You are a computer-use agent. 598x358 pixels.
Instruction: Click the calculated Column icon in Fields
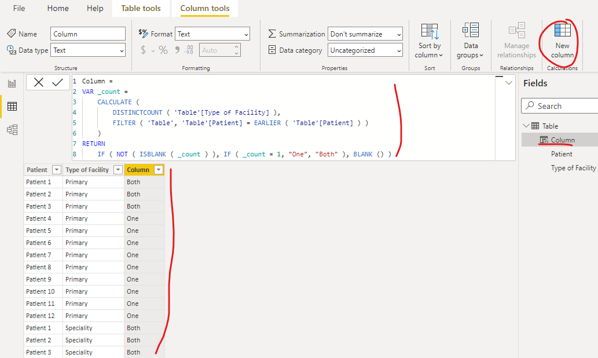pyautogui.click(x=544, y=140)
